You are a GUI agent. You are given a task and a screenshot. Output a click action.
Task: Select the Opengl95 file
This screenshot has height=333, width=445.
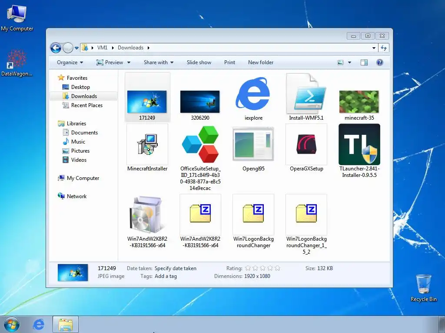[253, 148]
